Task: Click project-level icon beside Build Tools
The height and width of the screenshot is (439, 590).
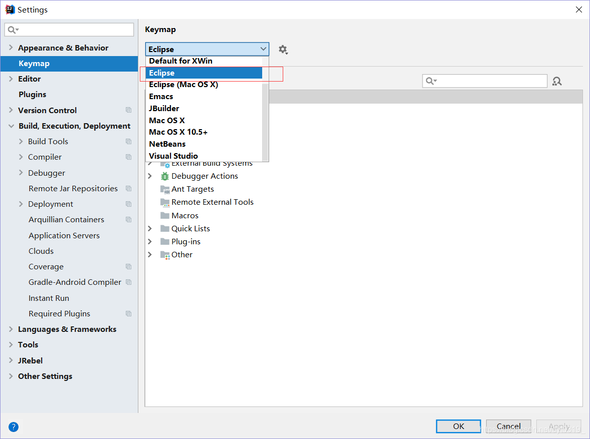Action: [129, 141]
